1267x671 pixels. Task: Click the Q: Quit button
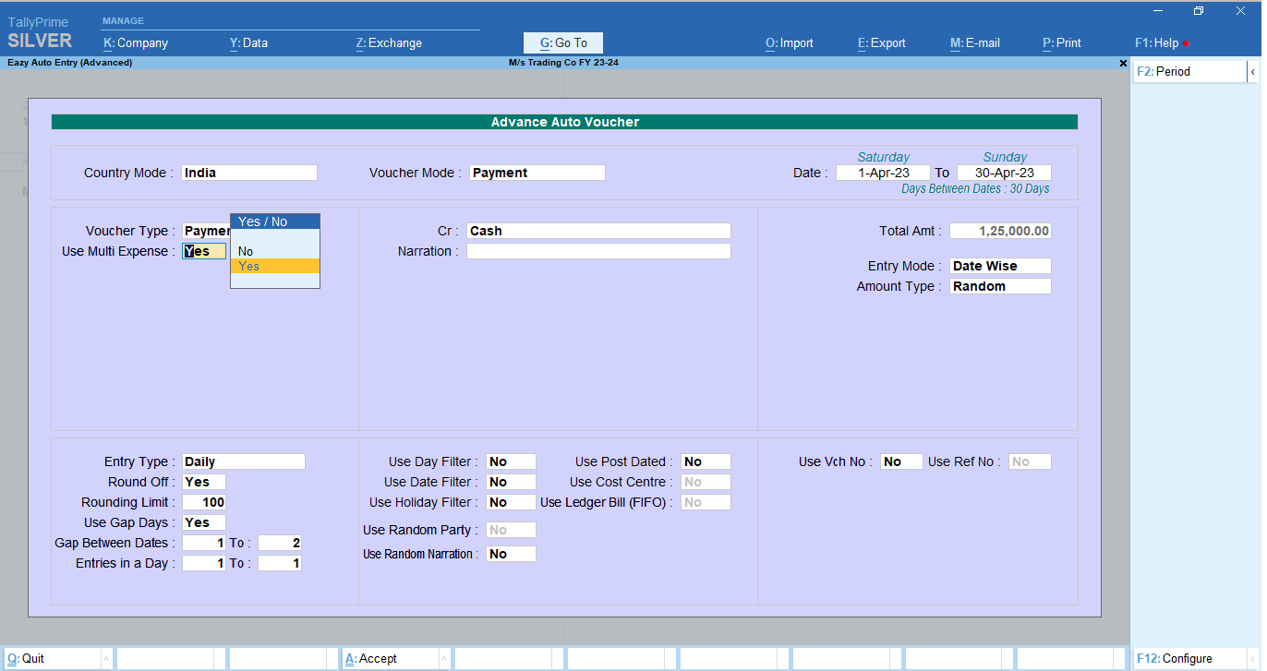click(51, 659)
